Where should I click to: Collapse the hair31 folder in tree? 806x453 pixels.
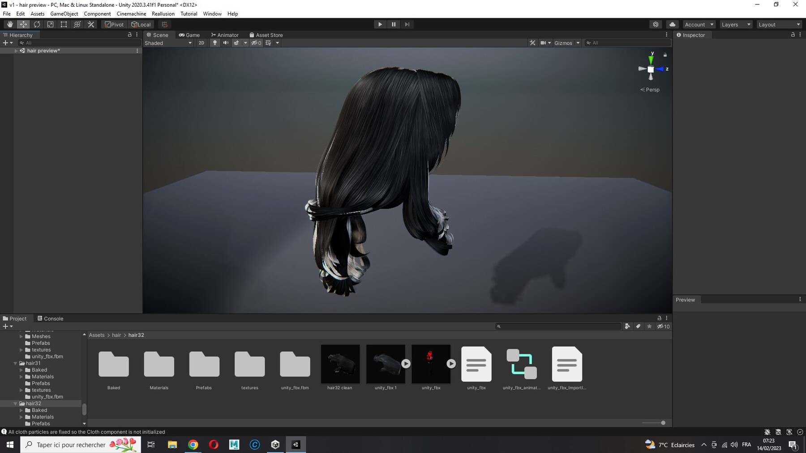pos(16,363)
